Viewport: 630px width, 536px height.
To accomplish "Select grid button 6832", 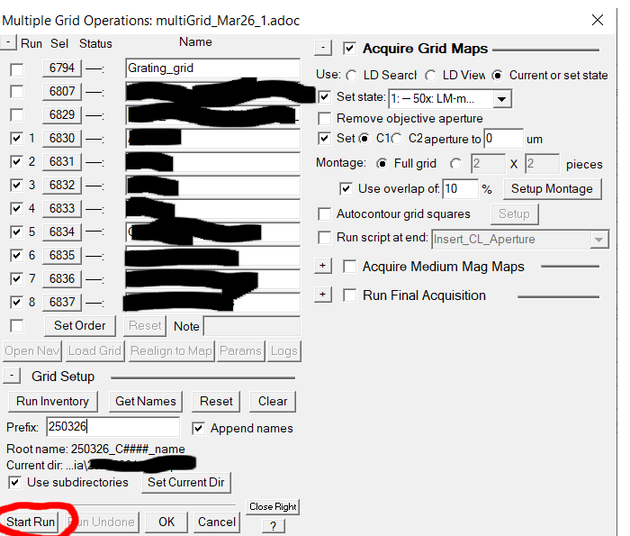I will click(x=62, y=185).
